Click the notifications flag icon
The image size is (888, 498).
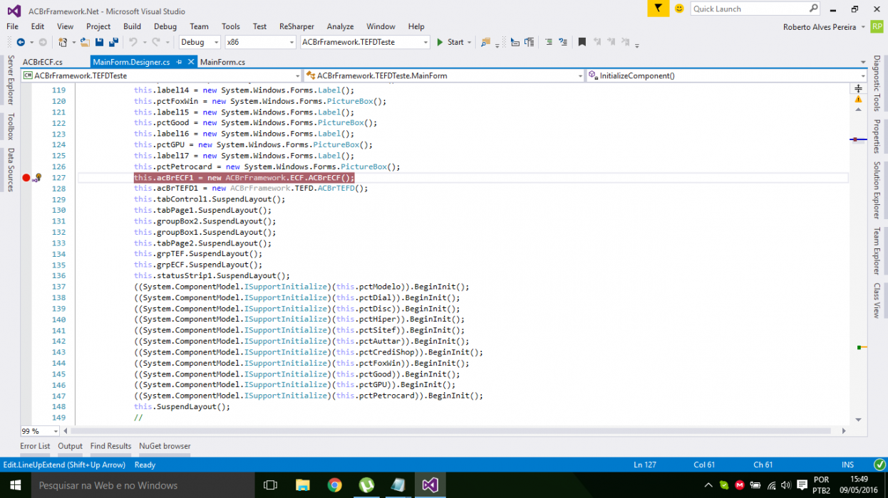(658, 9)
